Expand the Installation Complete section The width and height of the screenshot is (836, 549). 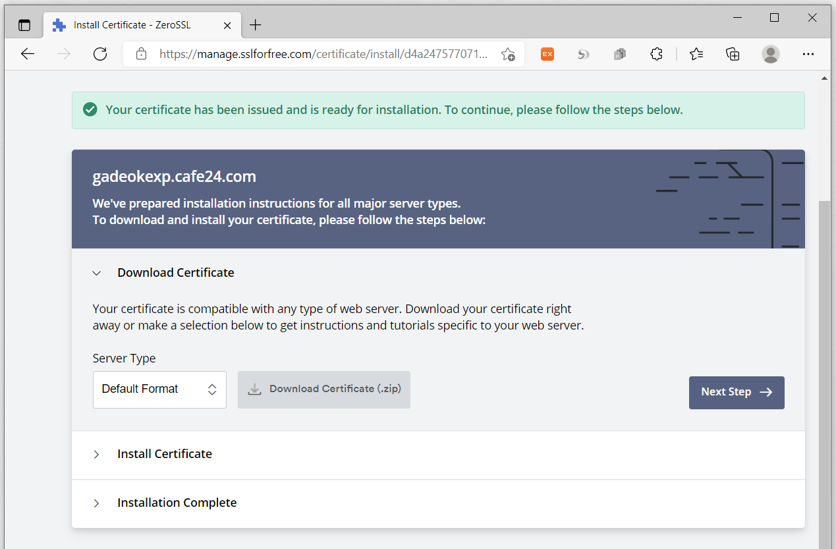click(97, 503)
